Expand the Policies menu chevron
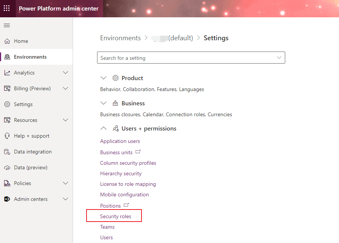 coord(65,183)
